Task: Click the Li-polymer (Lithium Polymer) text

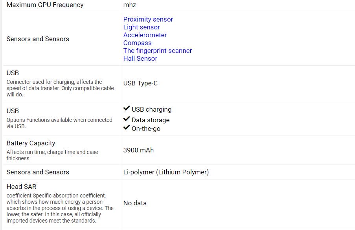Action: (x=166, y=172)
